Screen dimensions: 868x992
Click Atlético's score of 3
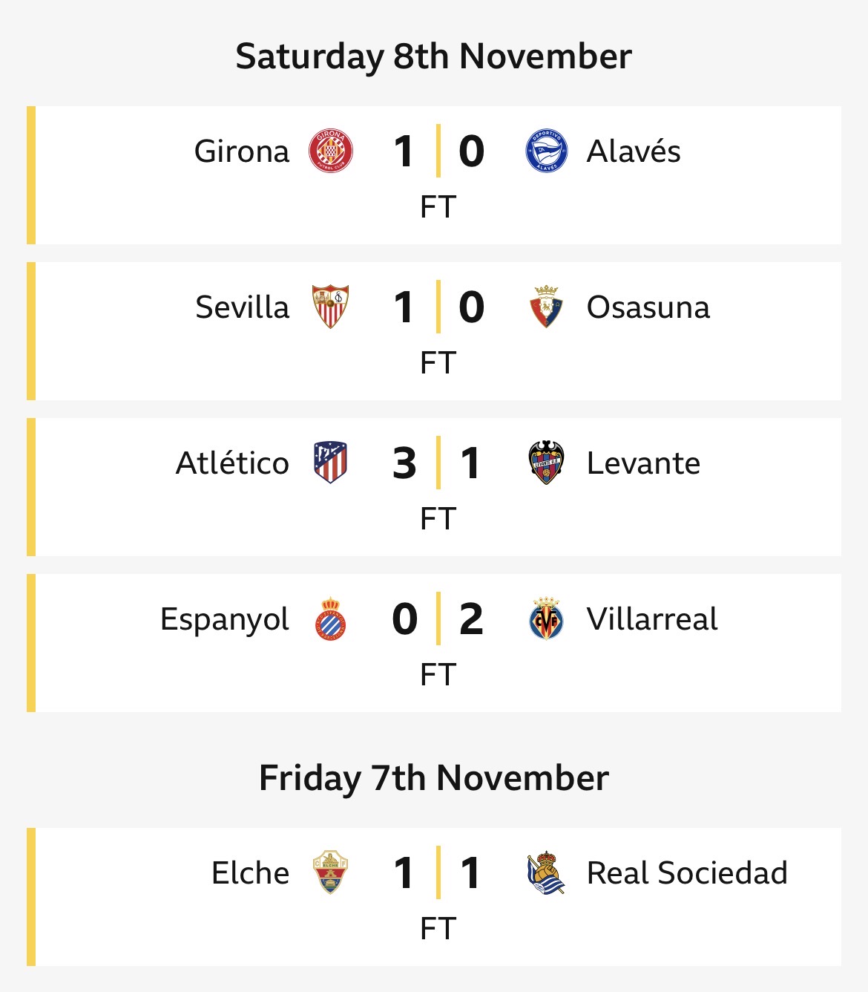point(404,463)
